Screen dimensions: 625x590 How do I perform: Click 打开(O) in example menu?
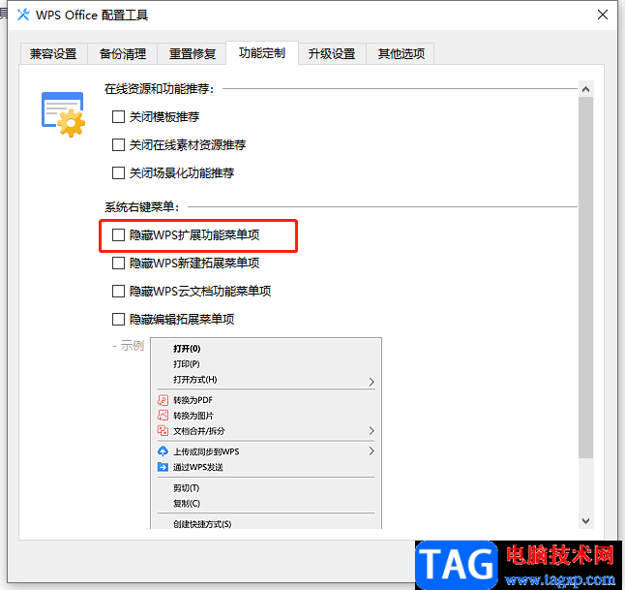coord(187,349)
